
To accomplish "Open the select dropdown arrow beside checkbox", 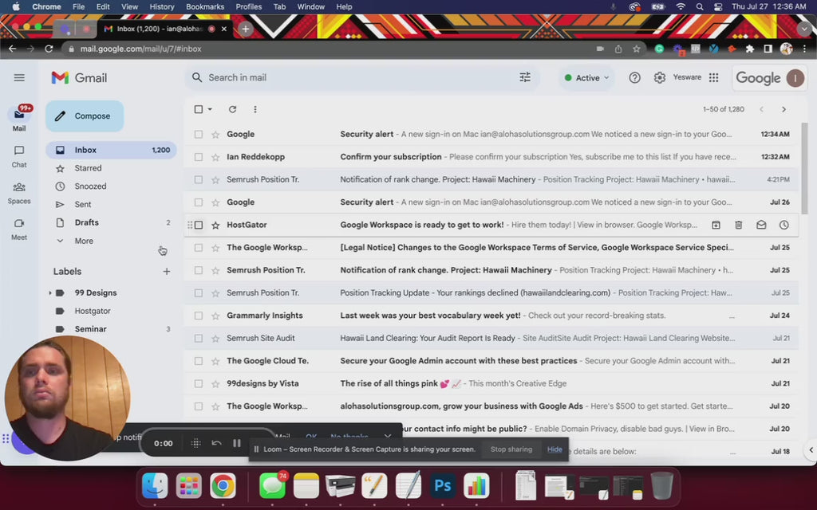I will [x=210, y=109].
